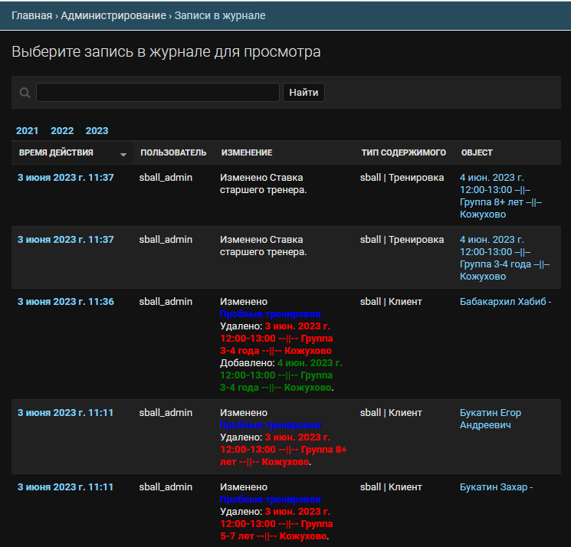Open the 3 июня 2023 11:36 log entry
The height and width of the screenshot is (547, 571).
tap(66, 302)
